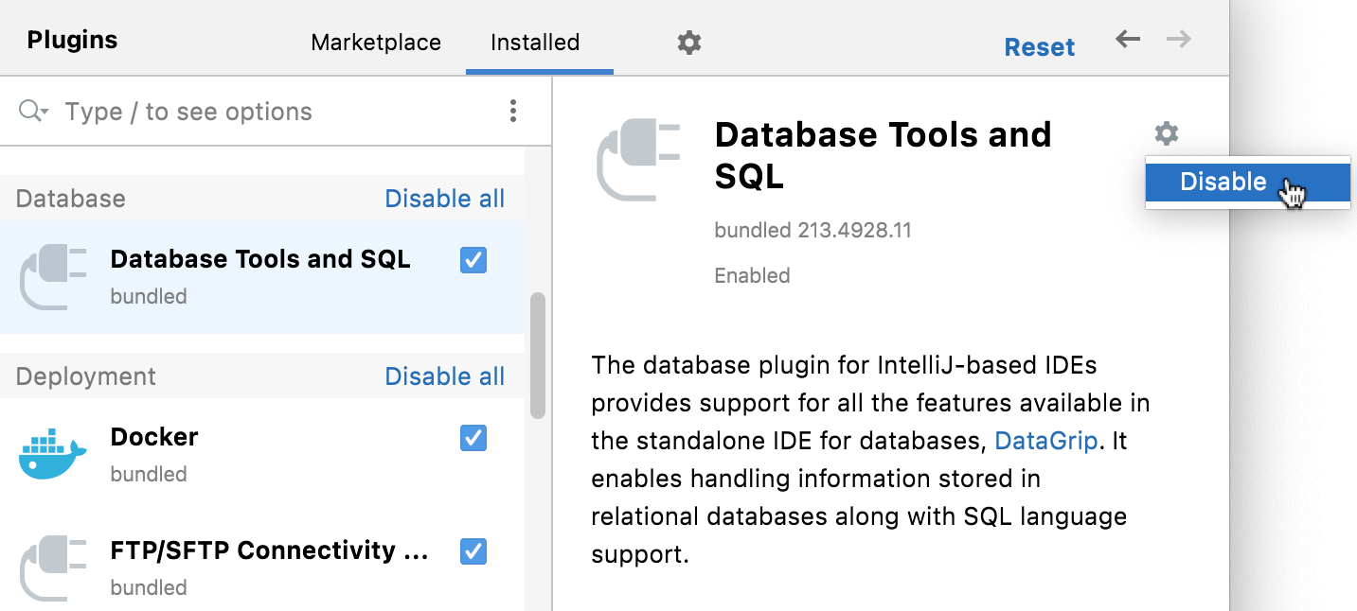Click the Database Tools plug icon in sidebar
Screen dimensions: 1357x611
pyautogui.click(x=52, y=276)
